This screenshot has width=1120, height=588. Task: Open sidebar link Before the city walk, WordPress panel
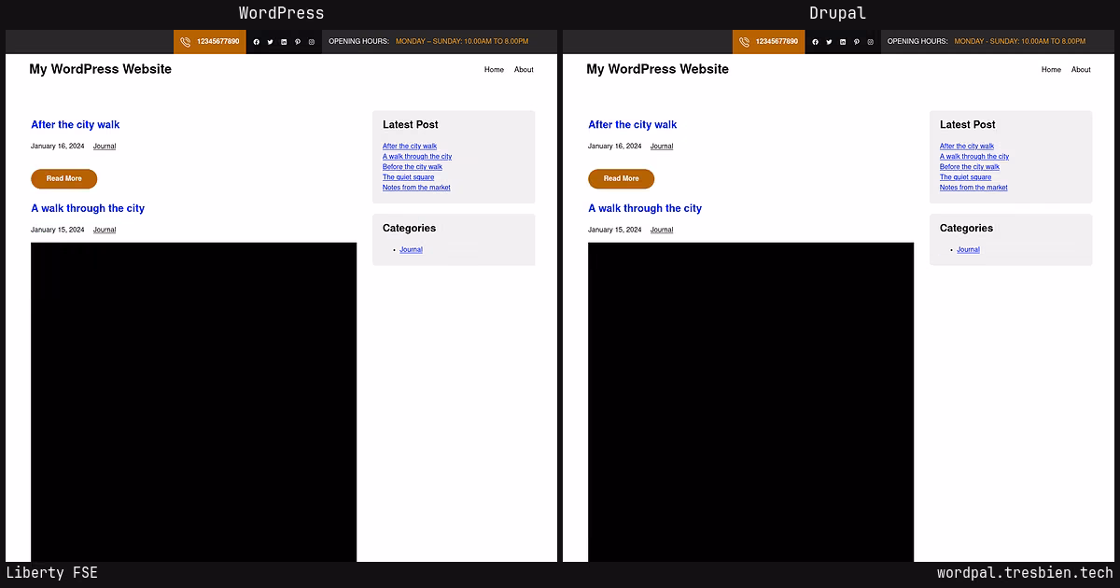(413, 167)
